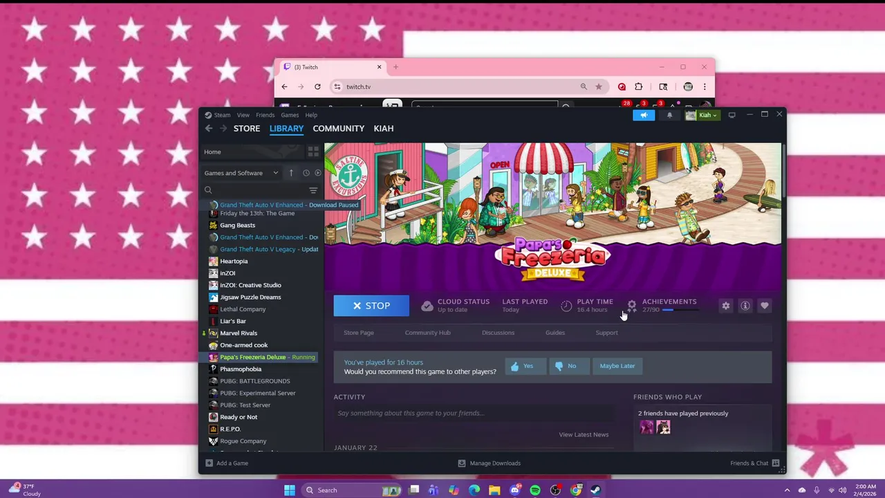Reload page in Twitch browser window

(317, 86)
